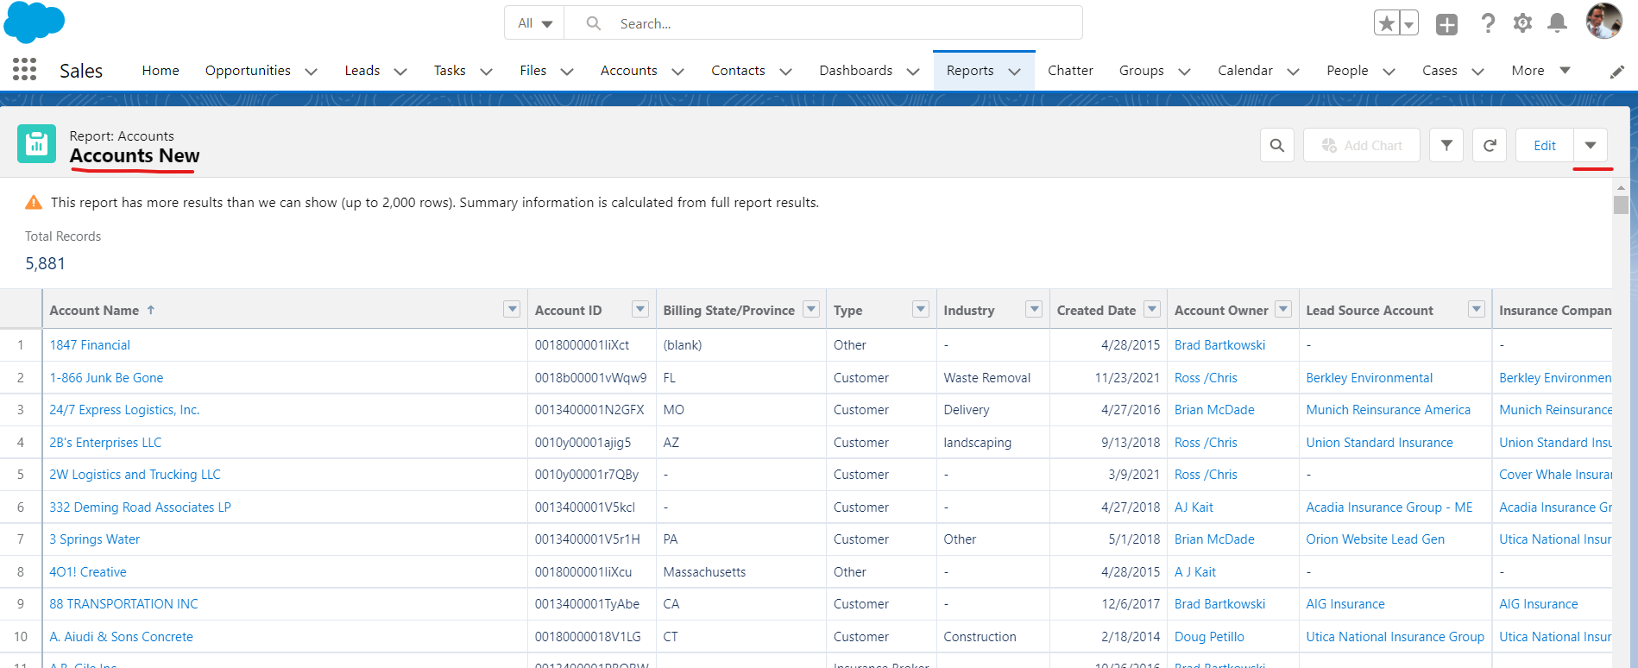
Task: Open the 1-866 Junk Be Gone account
Action: 106,378
